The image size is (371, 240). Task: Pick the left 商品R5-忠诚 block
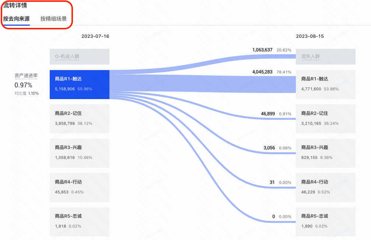pyautogui.click(x=80, y=221)
